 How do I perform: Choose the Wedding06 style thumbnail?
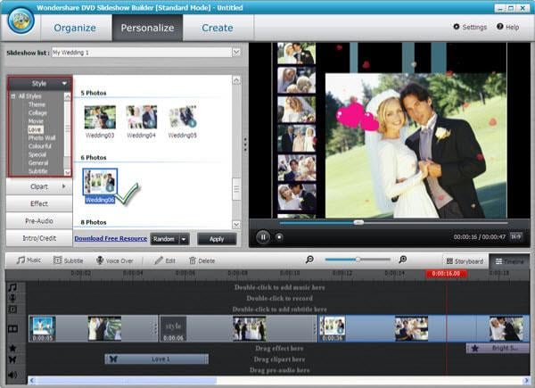click(100, 182)
